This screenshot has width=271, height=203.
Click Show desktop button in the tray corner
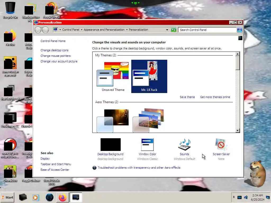(x=268, y=197)
